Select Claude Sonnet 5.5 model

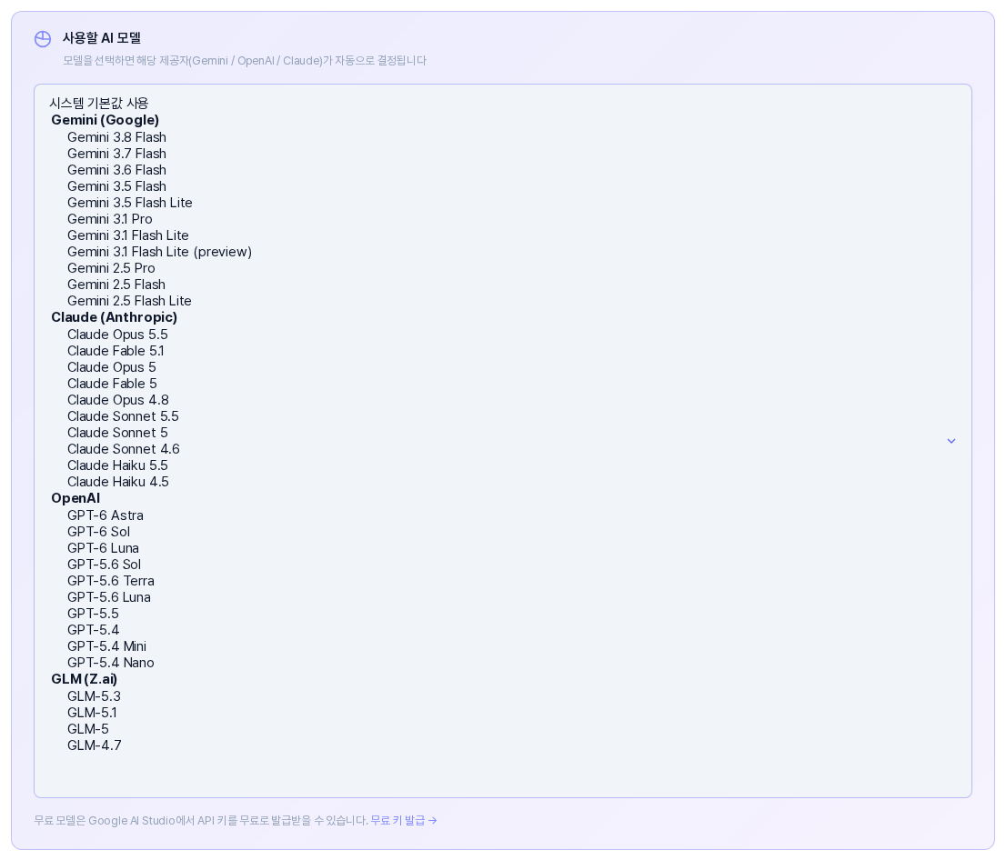click(x=123, y=416)
